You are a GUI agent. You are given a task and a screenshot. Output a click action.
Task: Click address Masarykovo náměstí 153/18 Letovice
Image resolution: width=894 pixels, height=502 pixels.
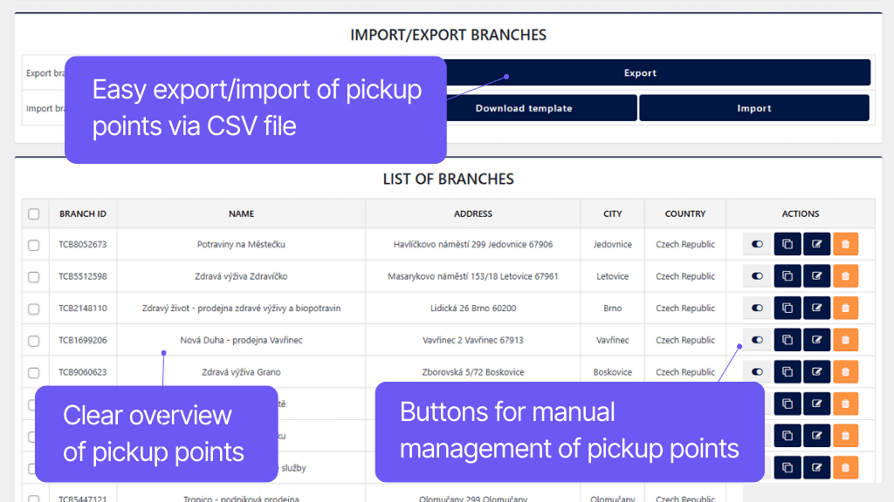(472, 276)
